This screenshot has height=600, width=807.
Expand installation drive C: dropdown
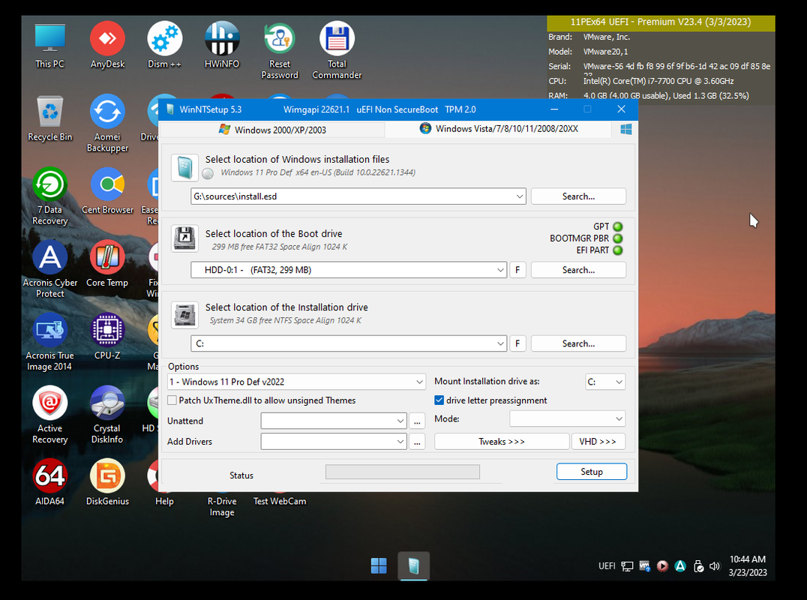click(x=500, y=343)
